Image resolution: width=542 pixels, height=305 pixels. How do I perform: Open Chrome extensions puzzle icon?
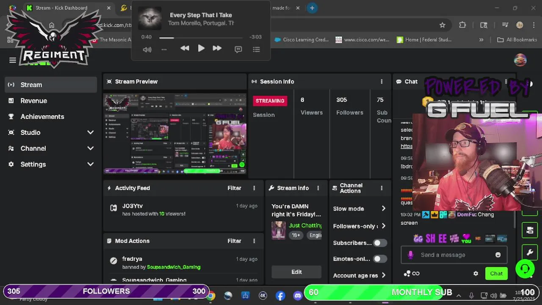click(462, 25)
